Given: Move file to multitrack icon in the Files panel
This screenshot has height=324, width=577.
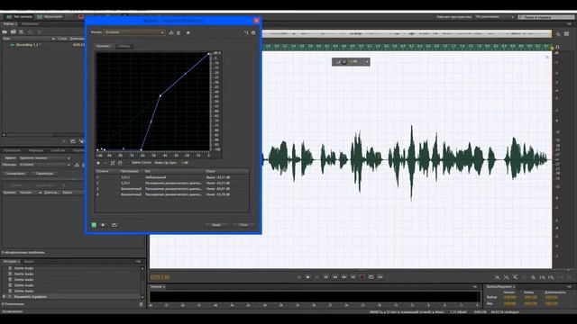Looking at the screenshot, I should pos(30,32).
